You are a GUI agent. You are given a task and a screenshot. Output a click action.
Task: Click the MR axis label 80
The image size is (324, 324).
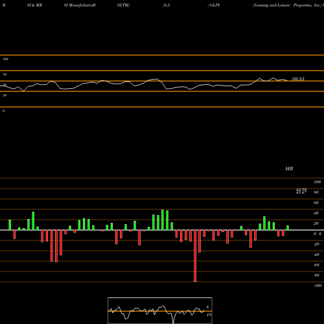316,192
